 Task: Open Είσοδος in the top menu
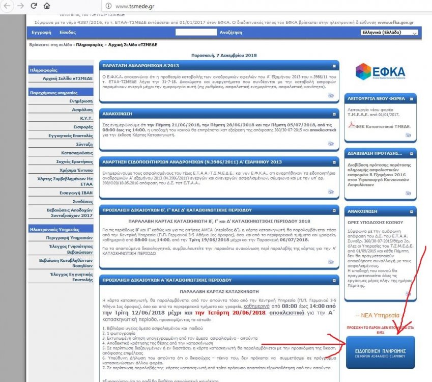[68, 33]
